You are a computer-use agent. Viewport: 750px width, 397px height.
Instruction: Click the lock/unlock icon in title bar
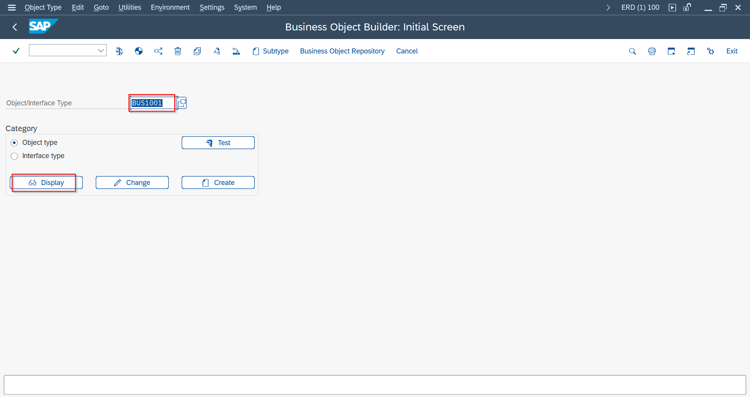pyautogui.click(x=687, y=7)
